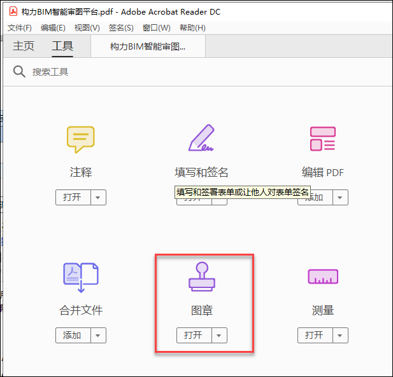Click the 注释 comment bubble icon
Viewport: 393px width, 377px height.
pyautogui.click(x=81, y=139)
